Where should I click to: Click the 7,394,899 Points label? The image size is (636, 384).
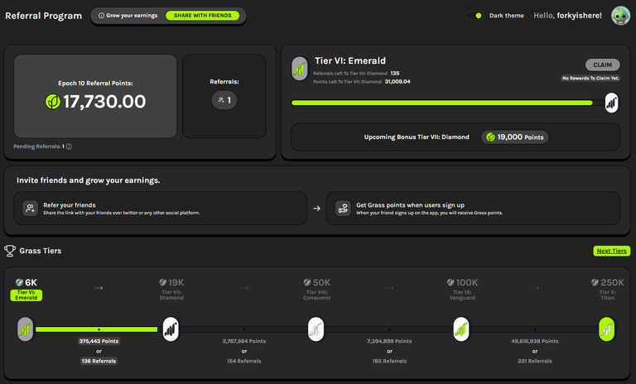(389, 341)
